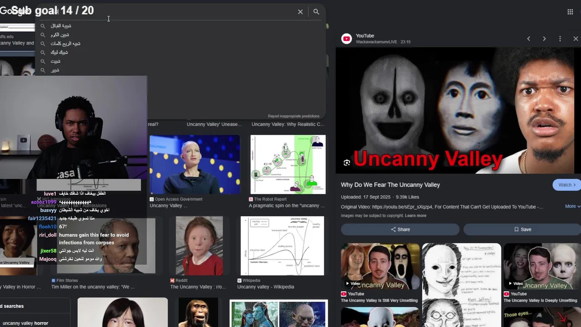Click Report inappropriate predictions link
The height and width of the screenshot is (327, 581).
294,116
